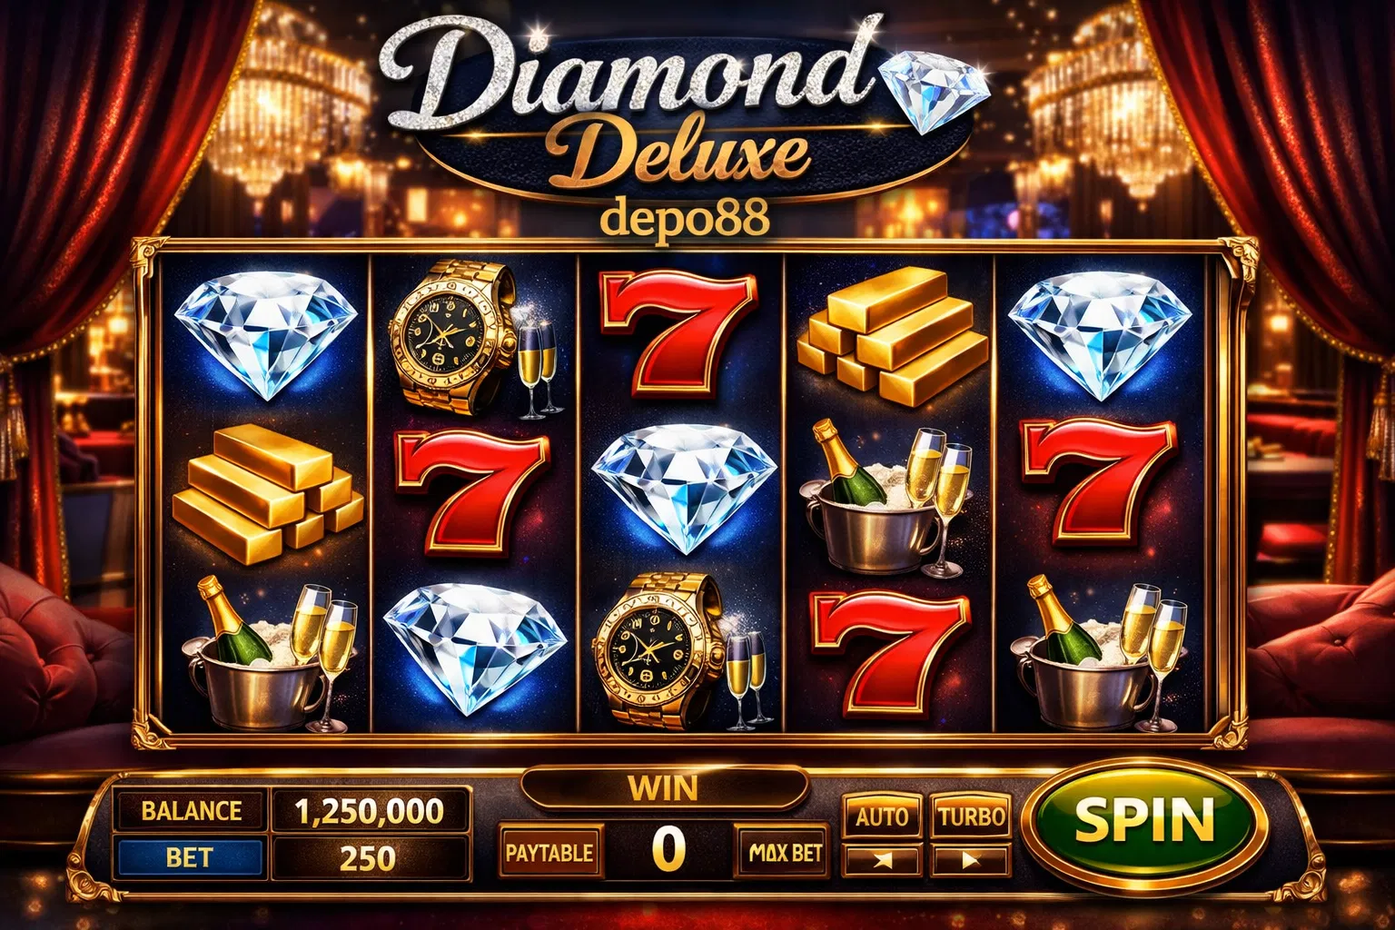This screenshot has height=930, width=1395.
Task: Set the MAX BET
Action: (785, 853)
